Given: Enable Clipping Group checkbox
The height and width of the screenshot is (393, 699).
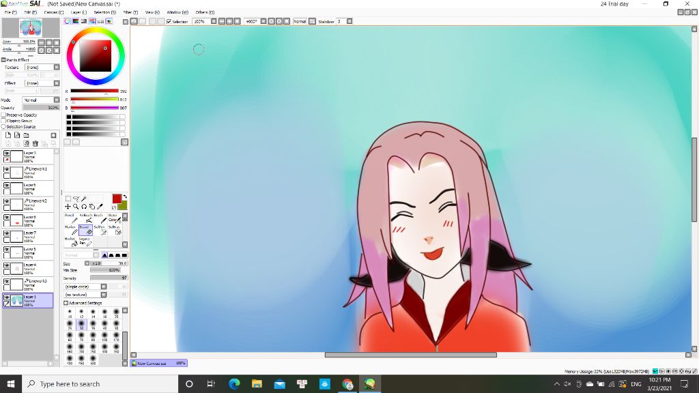Looking at the screenshot, I should (3, 121).
